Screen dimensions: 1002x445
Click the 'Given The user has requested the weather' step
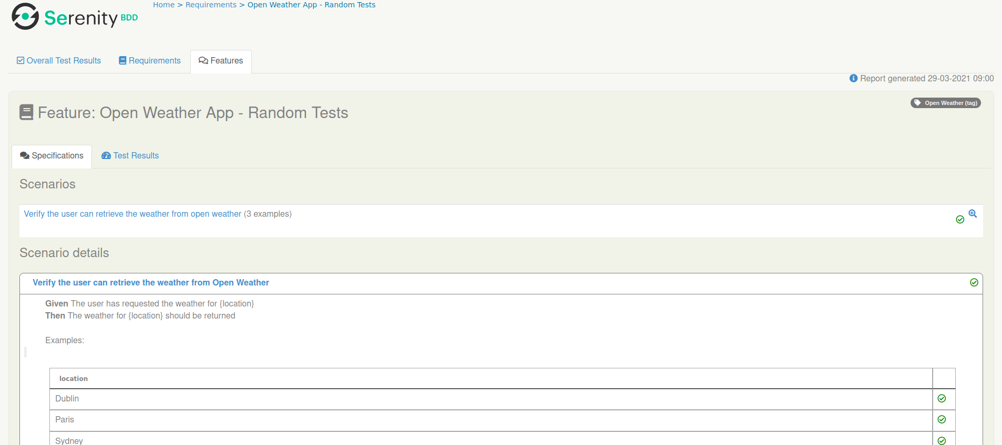pyautogui.click(x=149, y=304)
